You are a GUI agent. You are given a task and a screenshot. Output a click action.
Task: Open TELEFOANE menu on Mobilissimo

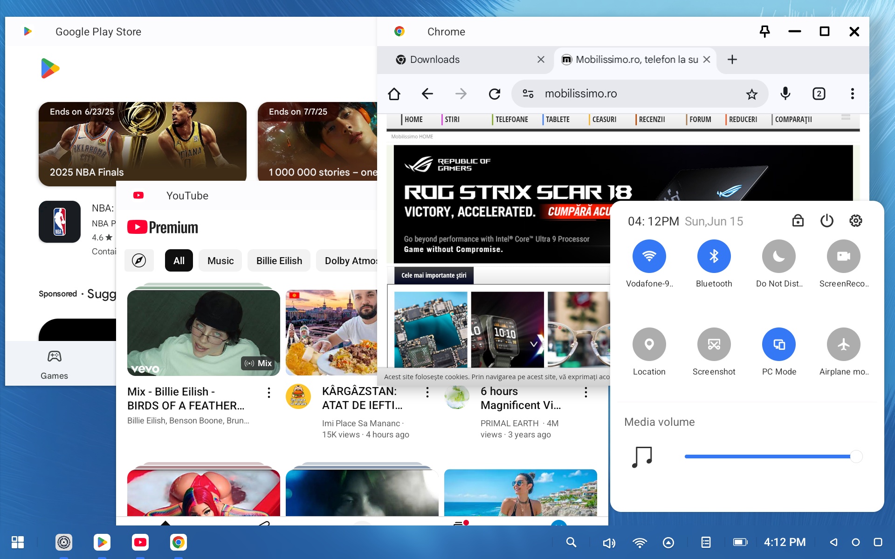511,119
